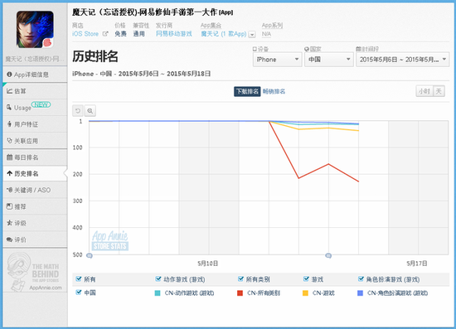Switch to the 畅销排名 tab
The width and height of the screenshot is (456, 329).
274,91
